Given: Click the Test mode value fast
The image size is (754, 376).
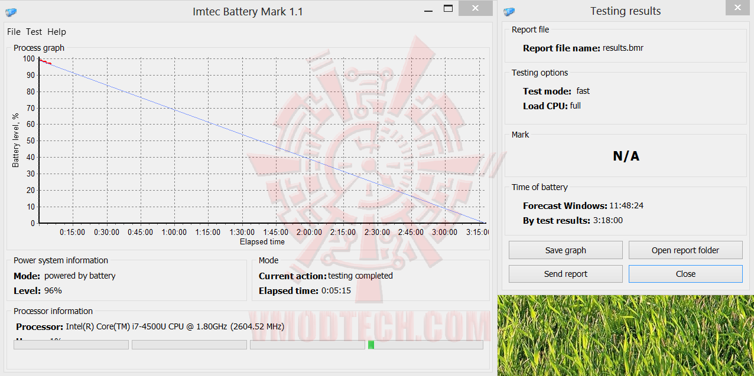Looking at the screenshot, I should 583,91.
